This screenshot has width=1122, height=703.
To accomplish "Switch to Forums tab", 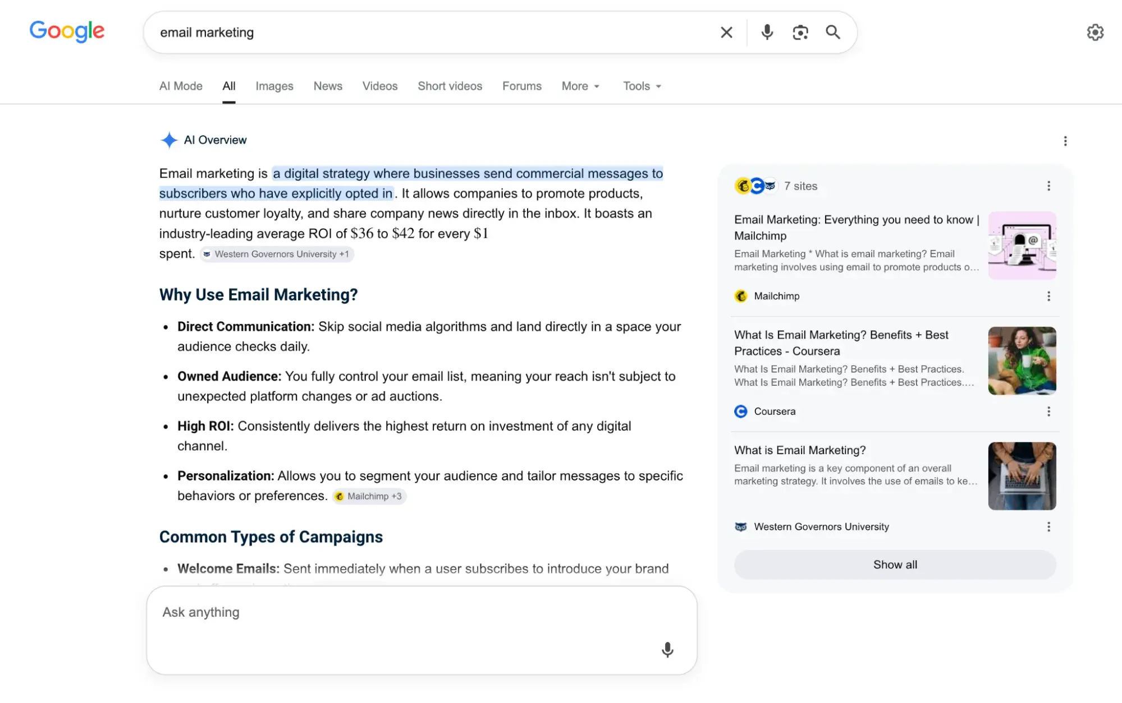I will click(x=522, y=86).
